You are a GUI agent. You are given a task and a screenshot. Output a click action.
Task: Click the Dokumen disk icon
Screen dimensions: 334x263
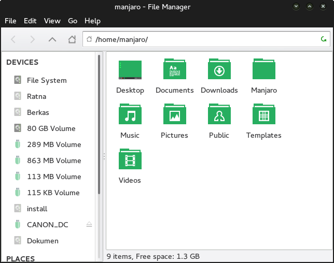[x=18, y=240]
